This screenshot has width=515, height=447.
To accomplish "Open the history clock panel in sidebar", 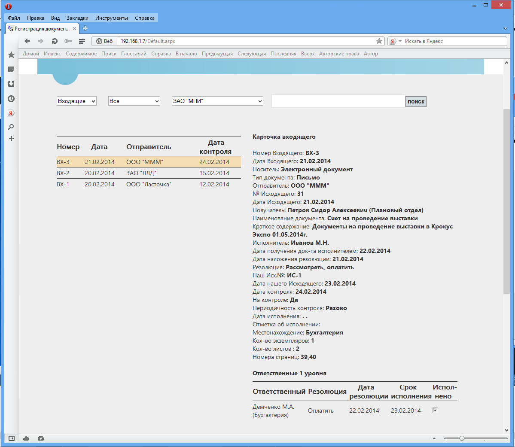I will 11,98.
